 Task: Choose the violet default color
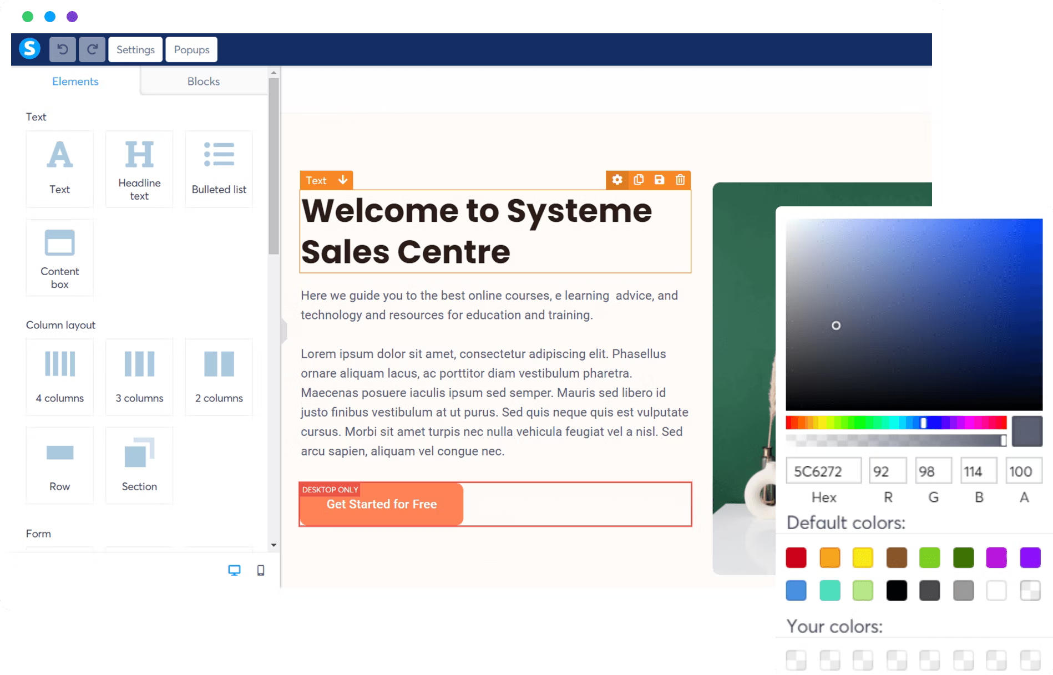(x=1030, y=557)
